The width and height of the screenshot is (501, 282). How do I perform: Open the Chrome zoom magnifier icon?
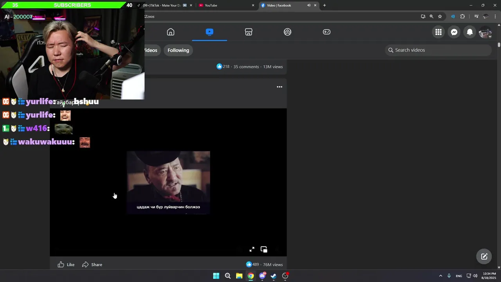point(431,16)
